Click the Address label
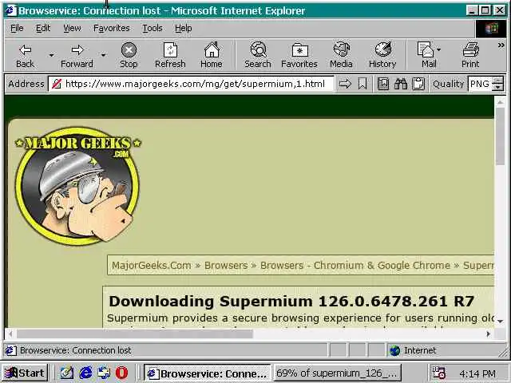Viewport: 511px width, 383px height. tap(26, 84)
